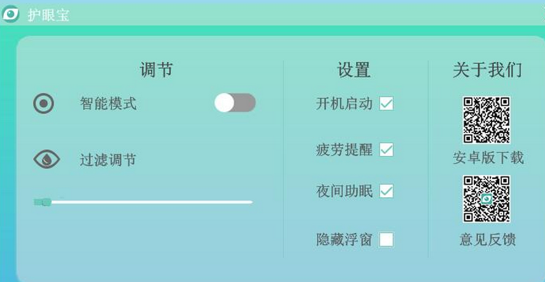Screen dimensions: 545x282
Task: Click the 护眼宝 app logo icon
Action: pos(11,14)
